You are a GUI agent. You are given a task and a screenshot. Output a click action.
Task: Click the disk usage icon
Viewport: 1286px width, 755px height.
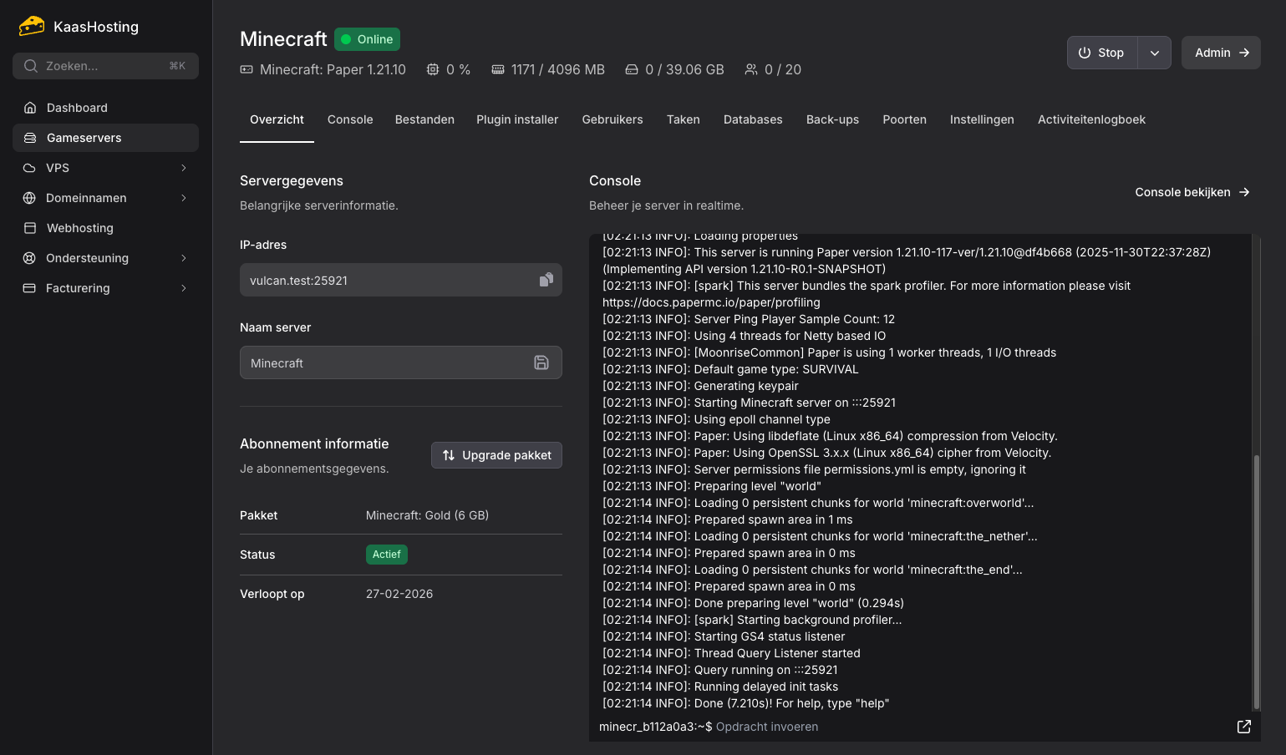(631, 69)
